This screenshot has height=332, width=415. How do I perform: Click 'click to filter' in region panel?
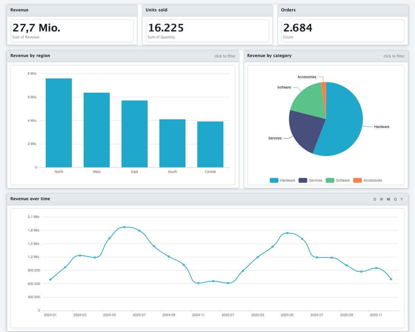225,56
